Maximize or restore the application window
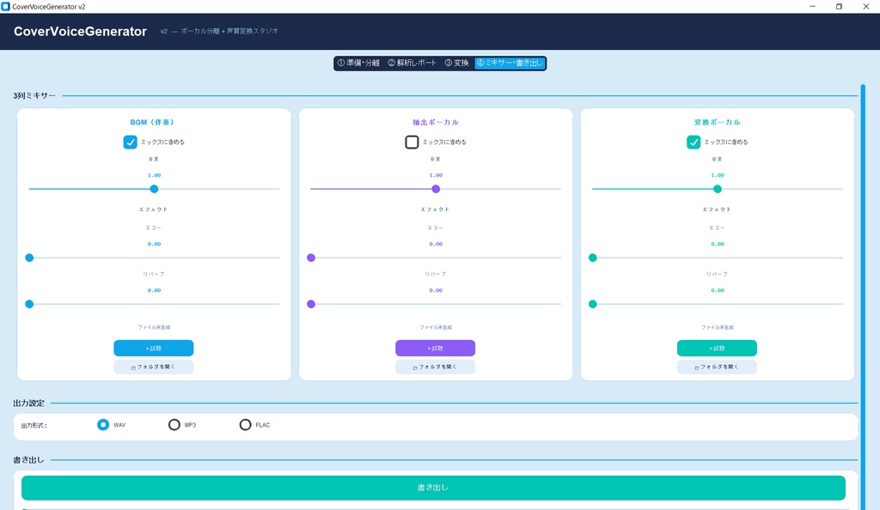Image resolution: width=880 pixels, height=510 pixels. click(x=839, y=6)
